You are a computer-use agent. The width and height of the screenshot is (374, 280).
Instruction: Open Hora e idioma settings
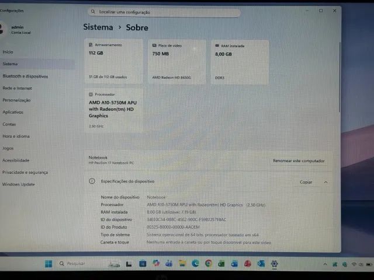coord(16,136)
